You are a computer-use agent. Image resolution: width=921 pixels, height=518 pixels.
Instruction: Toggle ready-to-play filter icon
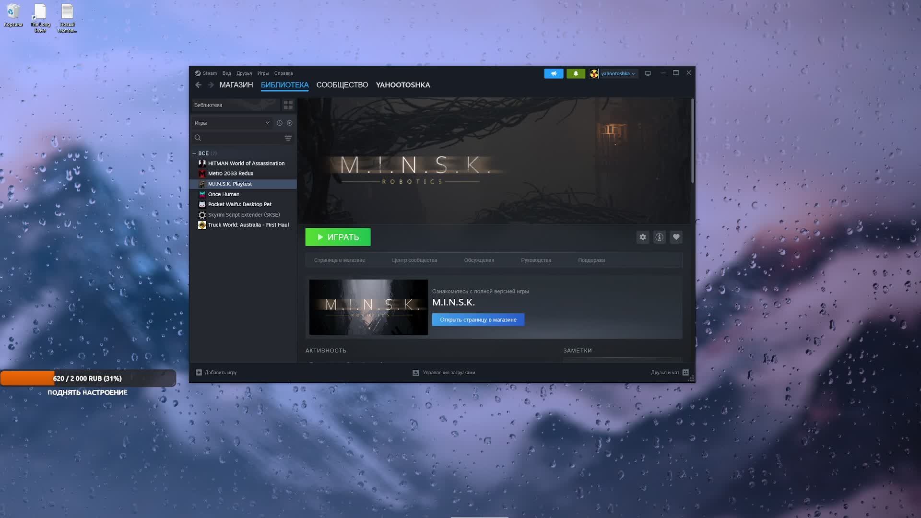pyautogui.click(x=290, y=123)
